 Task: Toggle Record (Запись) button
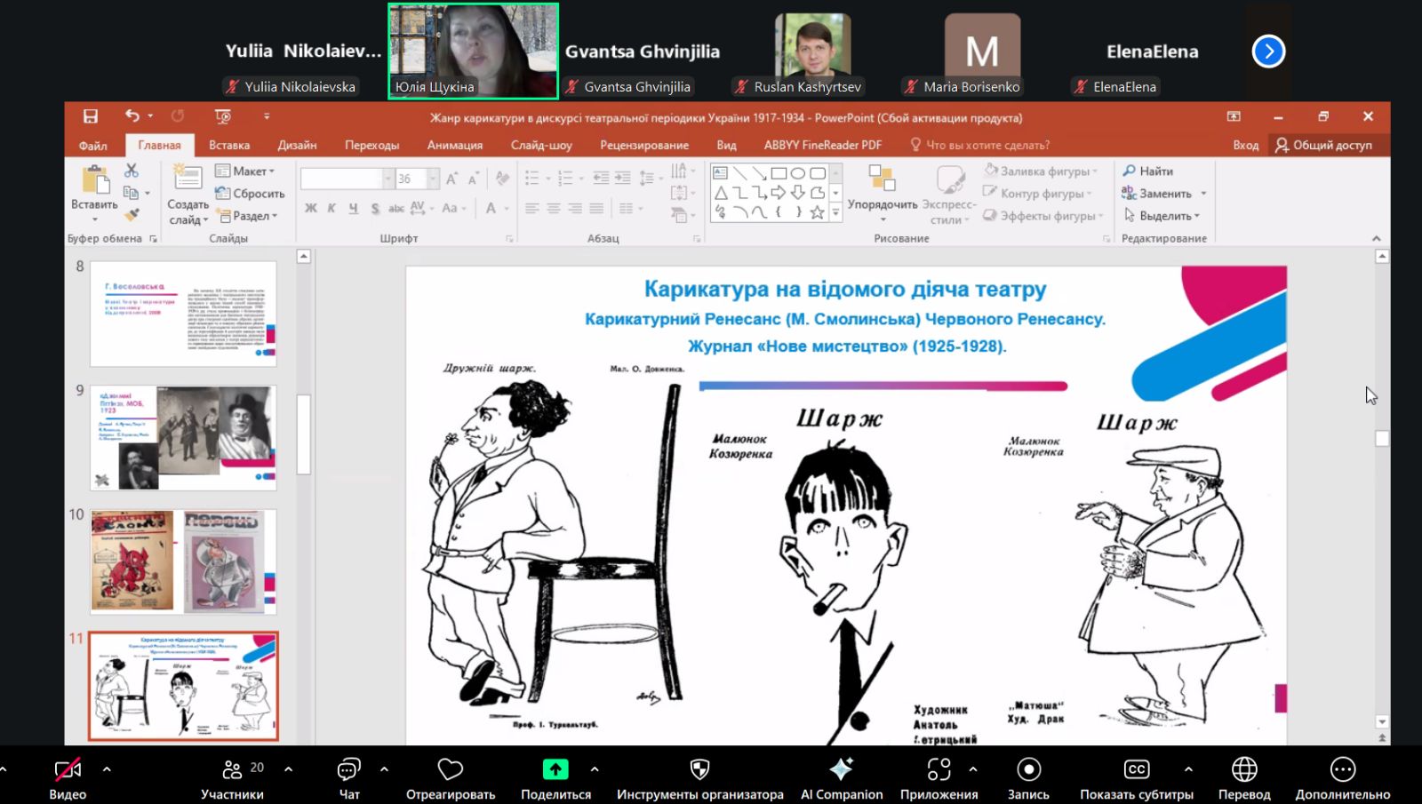1028,769
